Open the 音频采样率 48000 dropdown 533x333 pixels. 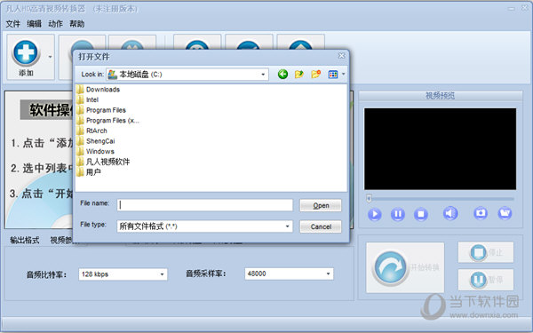(x=289, y=274)
